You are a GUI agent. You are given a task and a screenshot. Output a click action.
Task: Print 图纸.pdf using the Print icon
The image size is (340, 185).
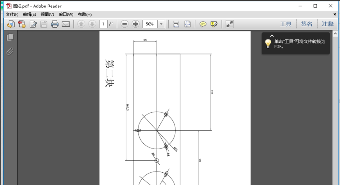[55, 24]
